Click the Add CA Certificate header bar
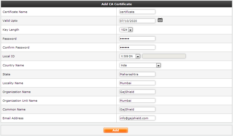Viewport: 233px width, 136px height. pos(116,4)
